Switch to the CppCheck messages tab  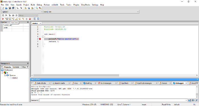click(x=144, y=83)
